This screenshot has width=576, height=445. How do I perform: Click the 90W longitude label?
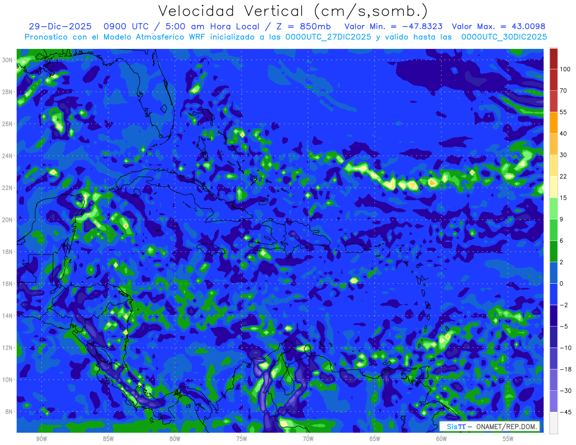41,439
